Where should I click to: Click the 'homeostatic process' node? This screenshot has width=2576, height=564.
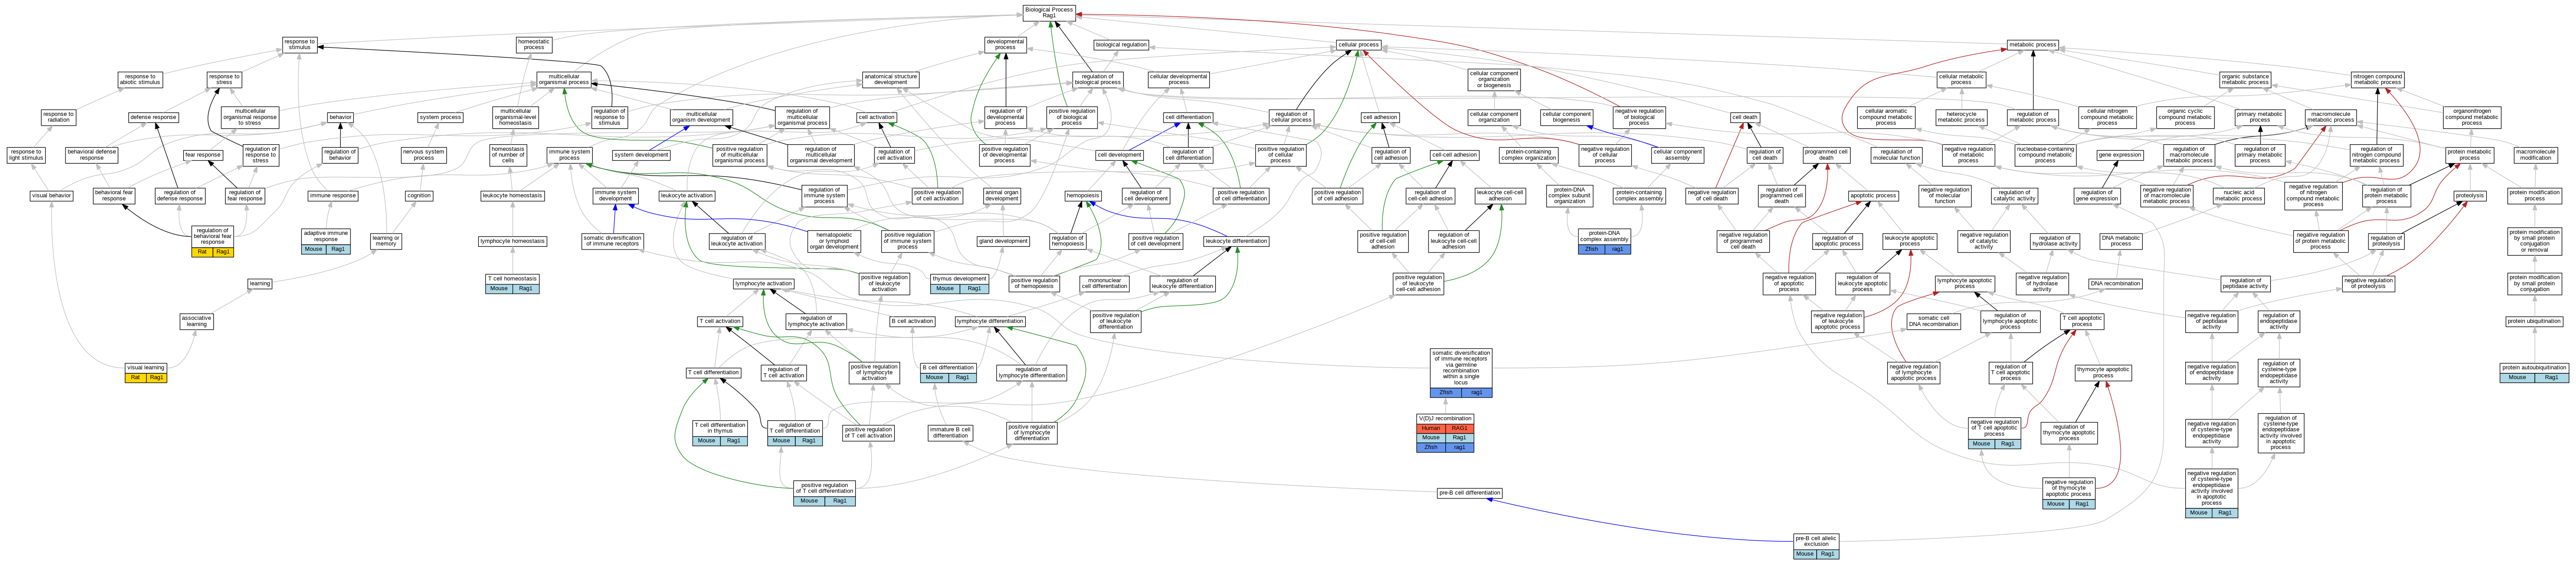534,45
